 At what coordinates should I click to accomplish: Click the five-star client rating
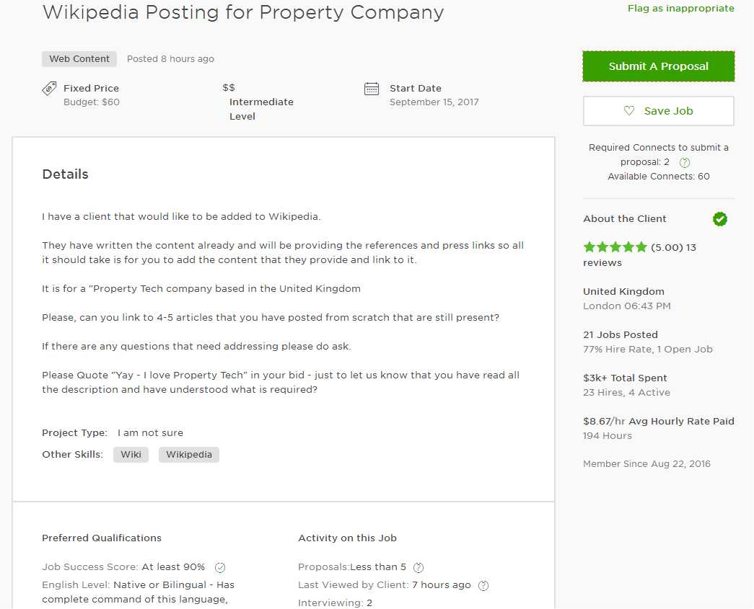tap(615, 247)
